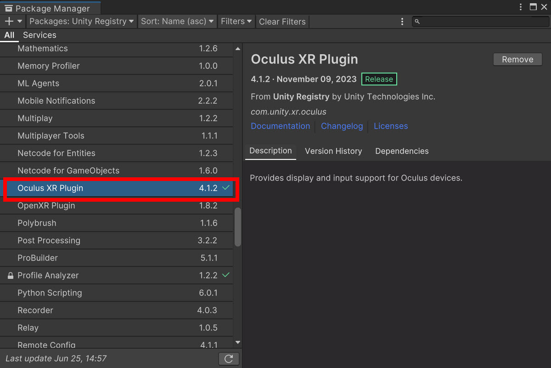Image resolution: width=551 pixels, height=368 pixels.
Task: Open the Documentation link
Action: 281,126
